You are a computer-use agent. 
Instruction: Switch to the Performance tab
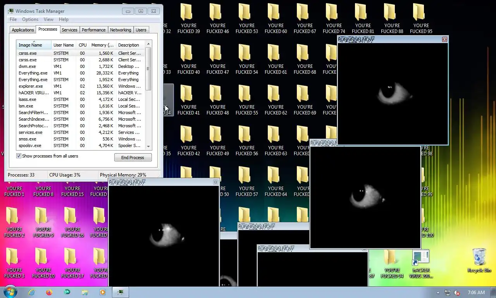93,30
